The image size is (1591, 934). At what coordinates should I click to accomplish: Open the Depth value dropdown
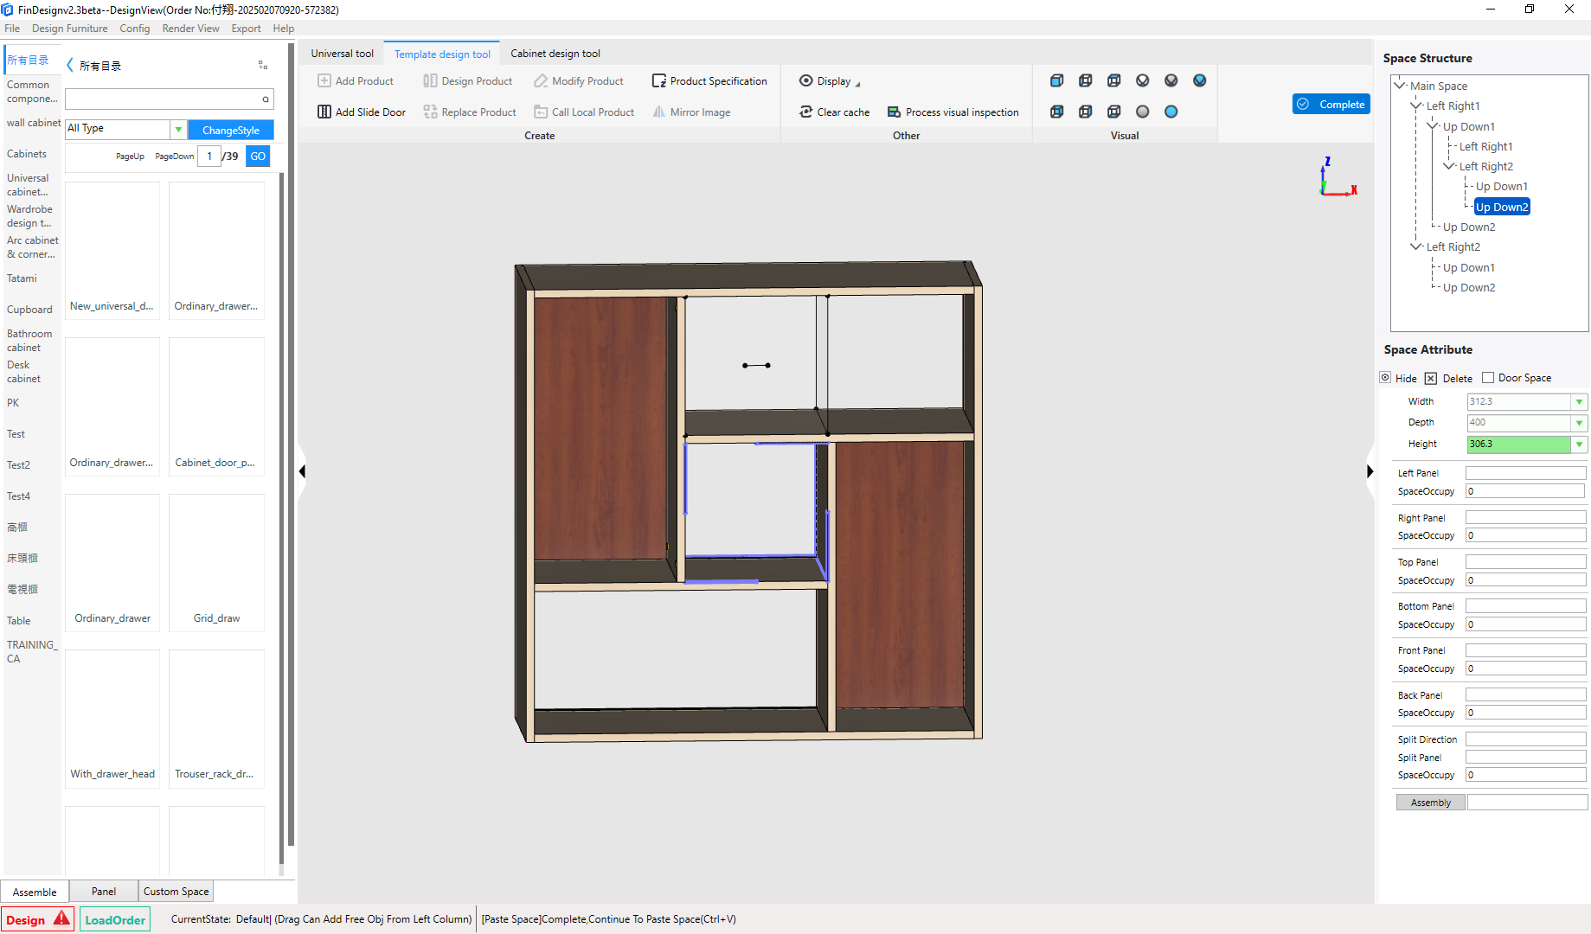pyautogui.click(x=1579, y=423)
